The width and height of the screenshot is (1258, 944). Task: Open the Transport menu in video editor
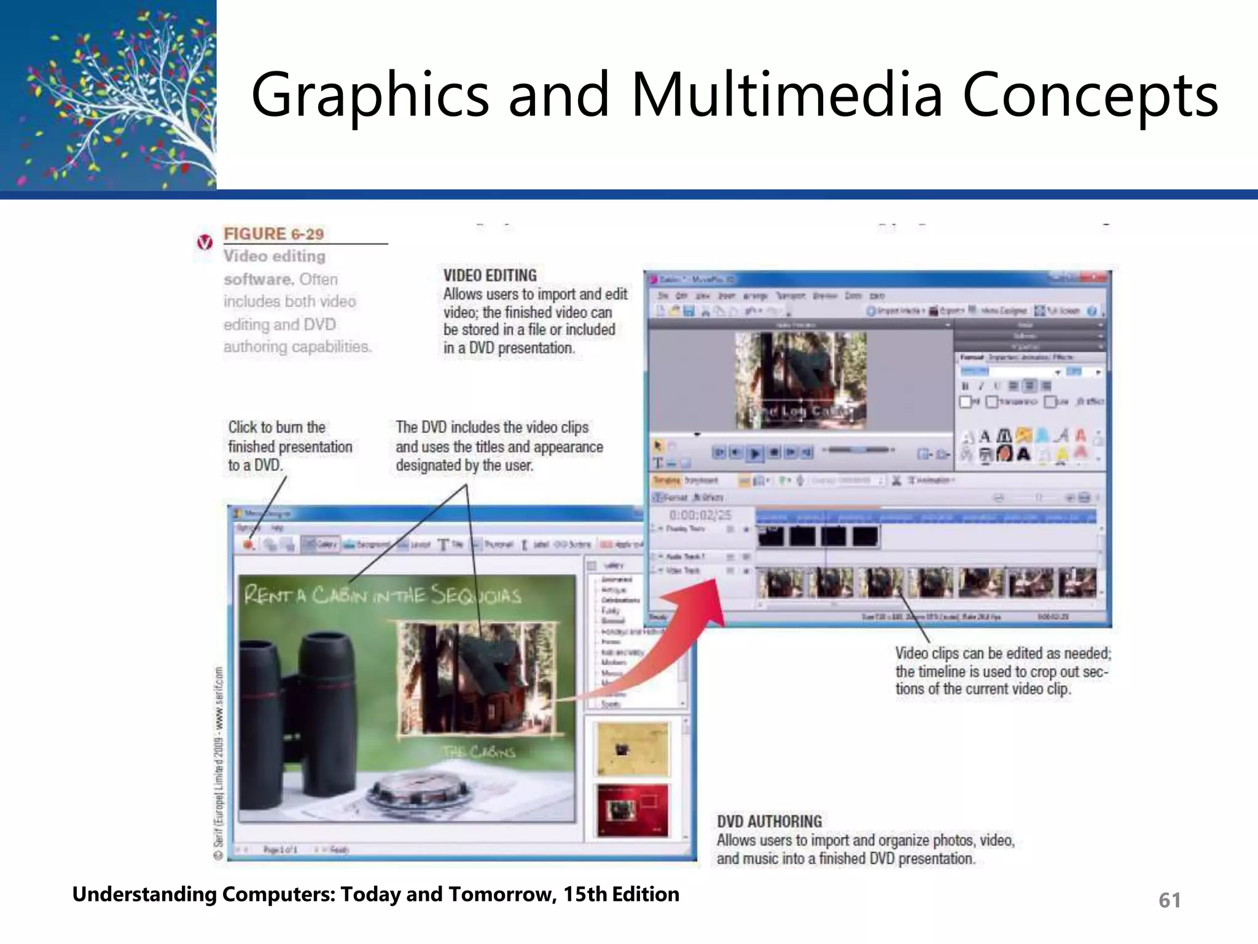(791, 296)
